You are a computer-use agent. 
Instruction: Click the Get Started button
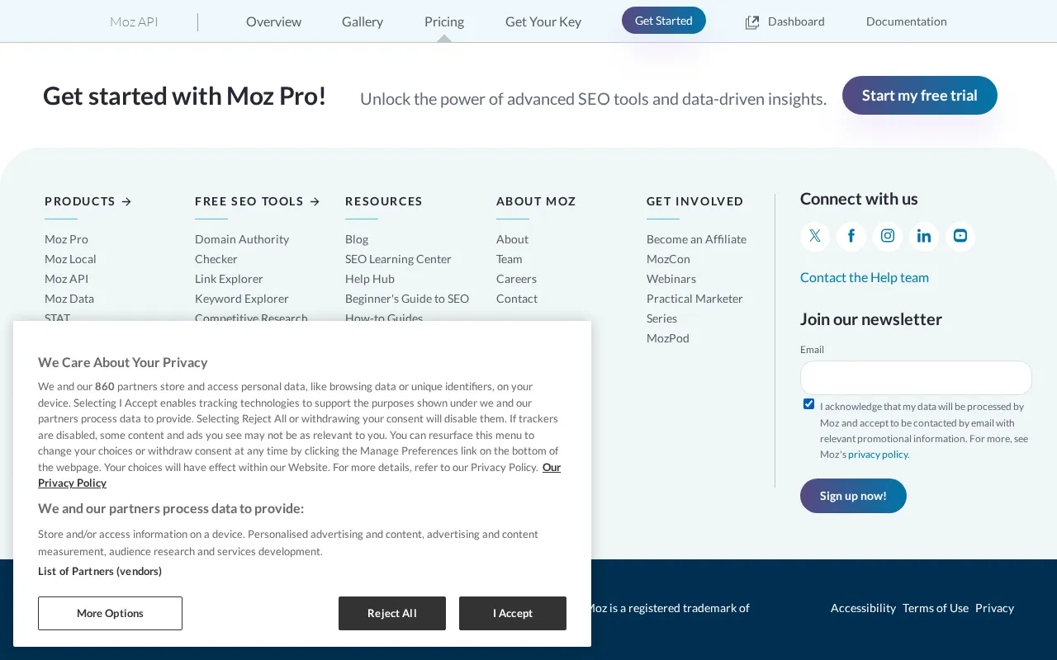pos(664,21)
